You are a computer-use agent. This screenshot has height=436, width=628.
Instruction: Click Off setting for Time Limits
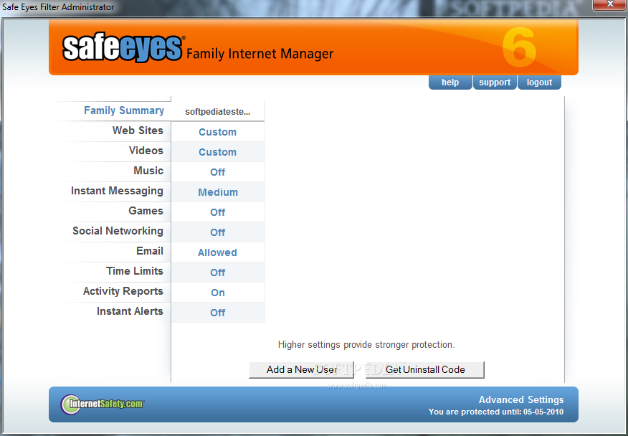click(x=217, y=272)
